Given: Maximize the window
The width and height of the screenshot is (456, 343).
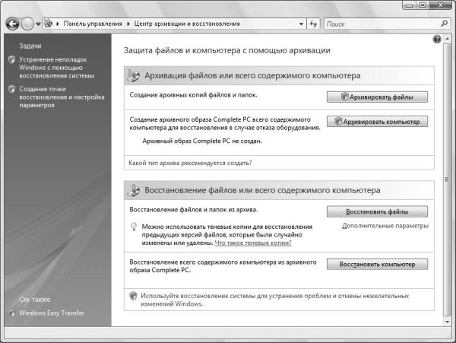Looking at the screenshot, I should click(x=423, y=5).
